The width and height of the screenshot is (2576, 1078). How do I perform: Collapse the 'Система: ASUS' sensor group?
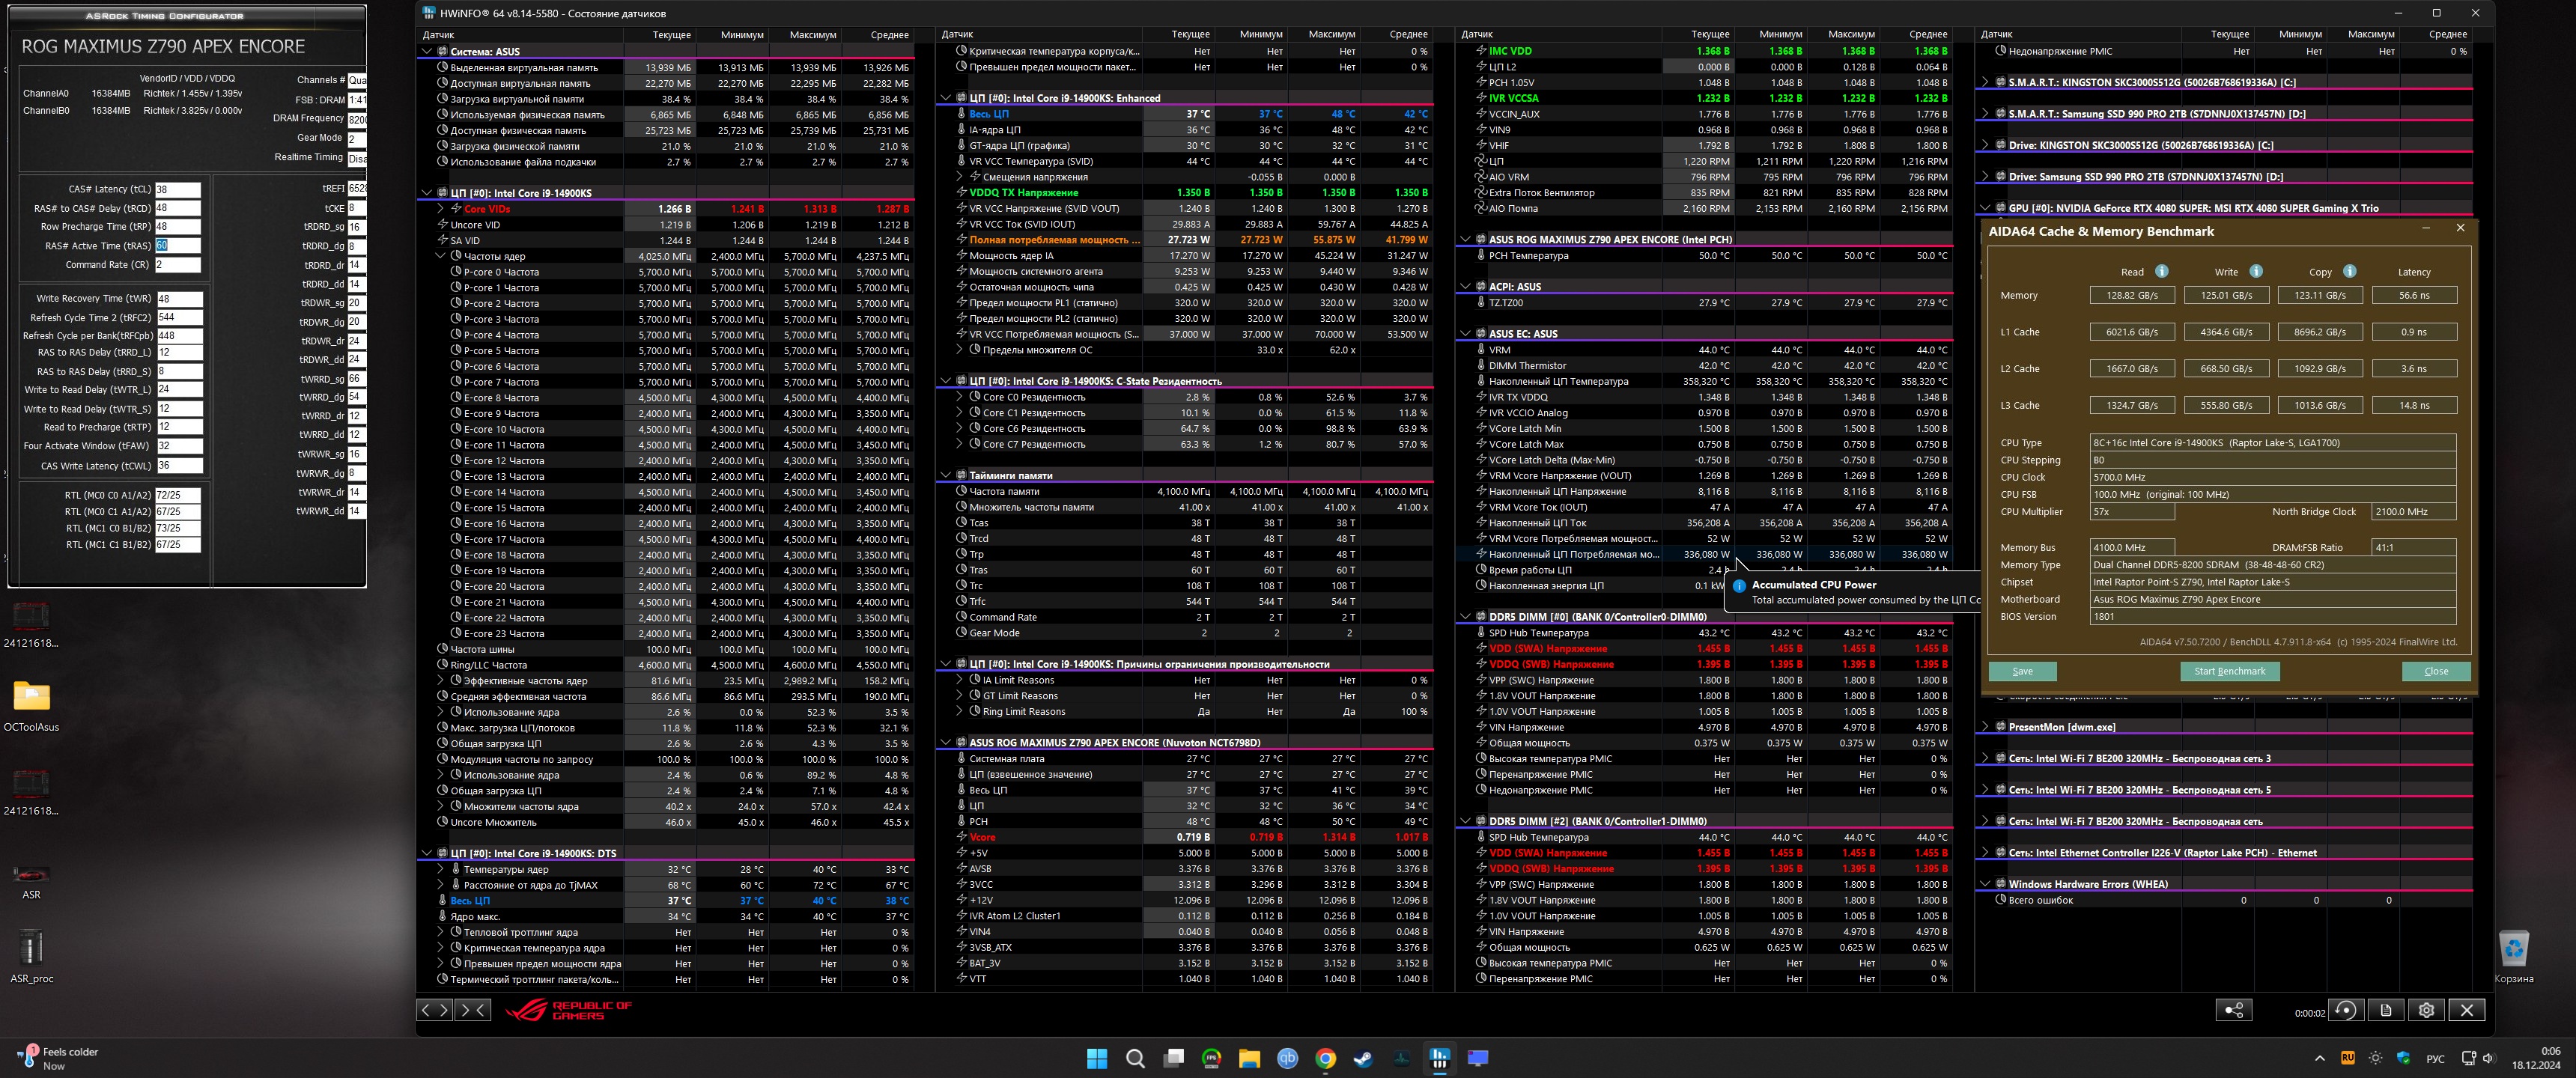tap(427, 51)
